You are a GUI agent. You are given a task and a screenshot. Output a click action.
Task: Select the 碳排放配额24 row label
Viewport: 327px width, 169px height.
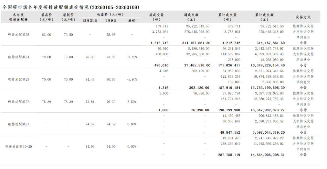coord(18,57)
